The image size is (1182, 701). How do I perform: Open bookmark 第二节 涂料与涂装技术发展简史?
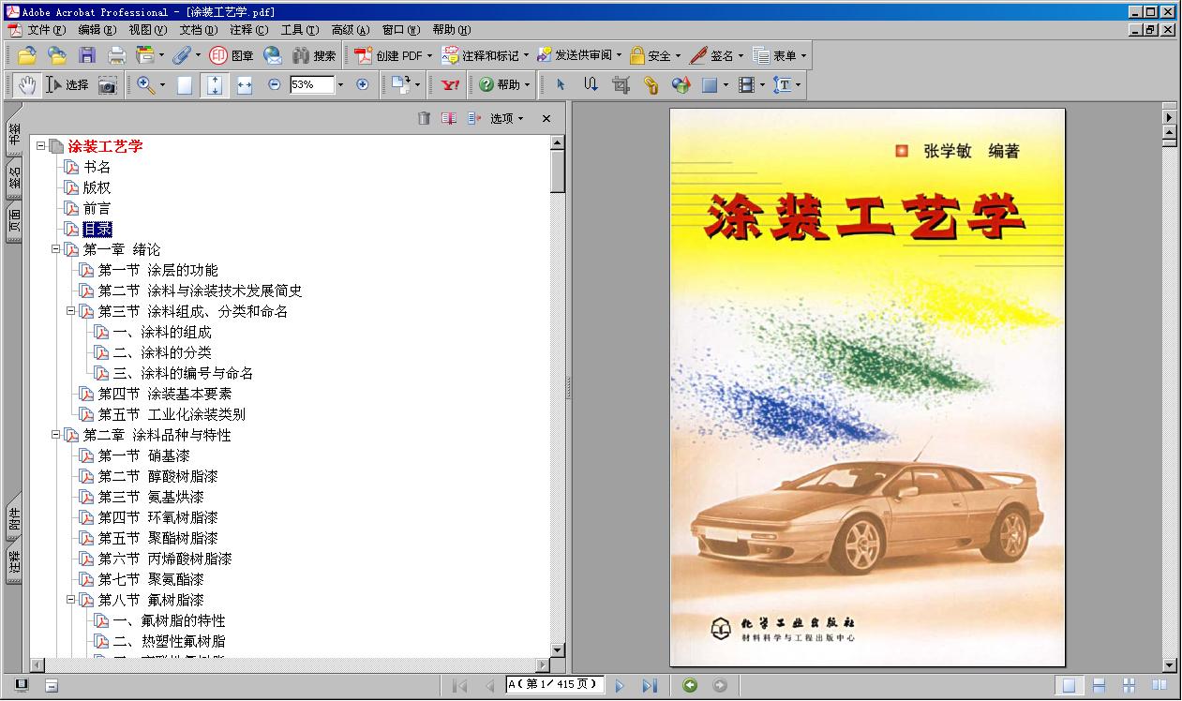(200, 291)
